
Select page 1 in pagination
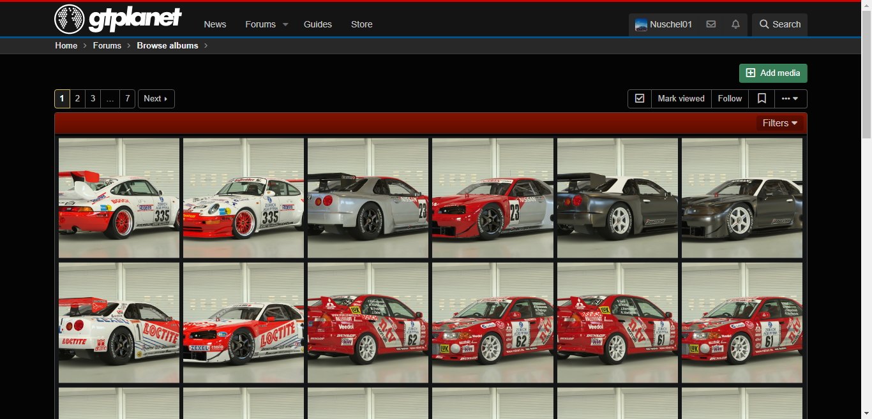[x=62, y=99]
